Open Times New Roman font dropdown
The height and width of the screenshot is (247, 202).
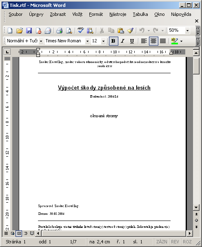(x=87, y=41)
